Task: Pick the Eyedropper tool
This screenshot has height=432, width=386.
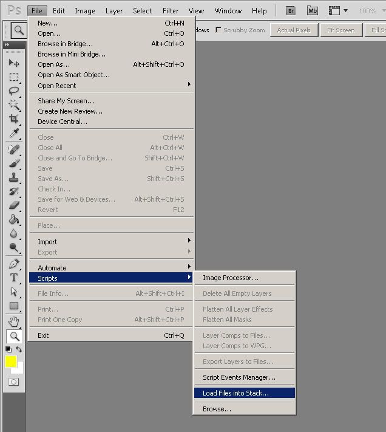Action: 14,133
